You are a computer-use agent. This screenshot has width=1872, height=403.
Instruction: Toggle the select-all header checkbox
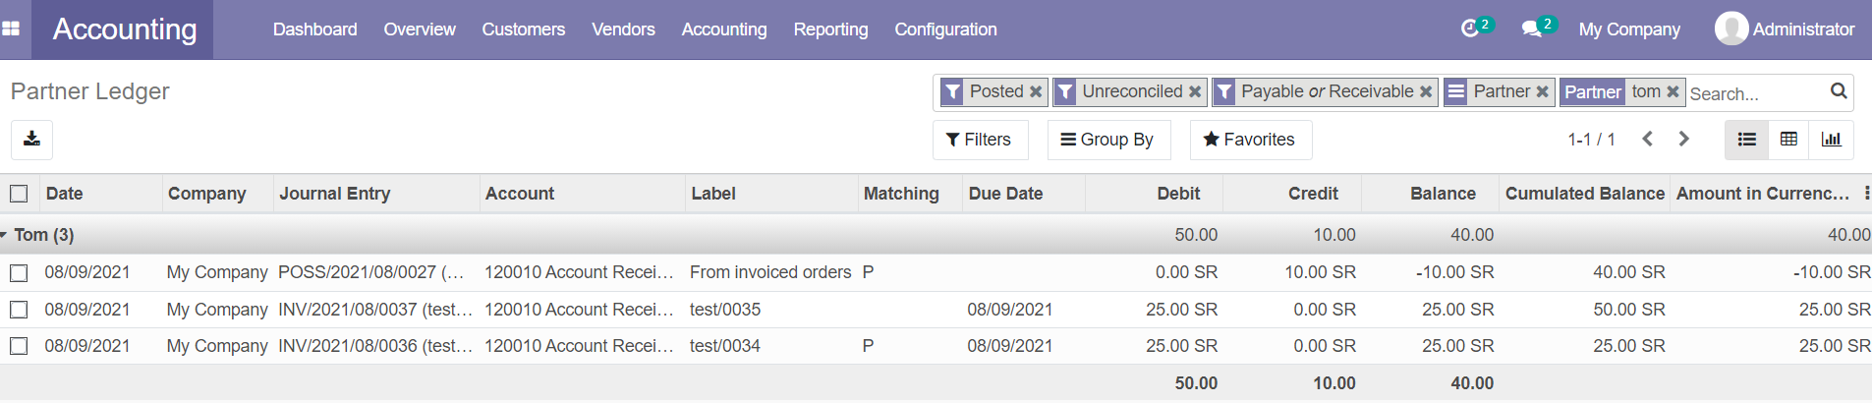click(19, 194)
